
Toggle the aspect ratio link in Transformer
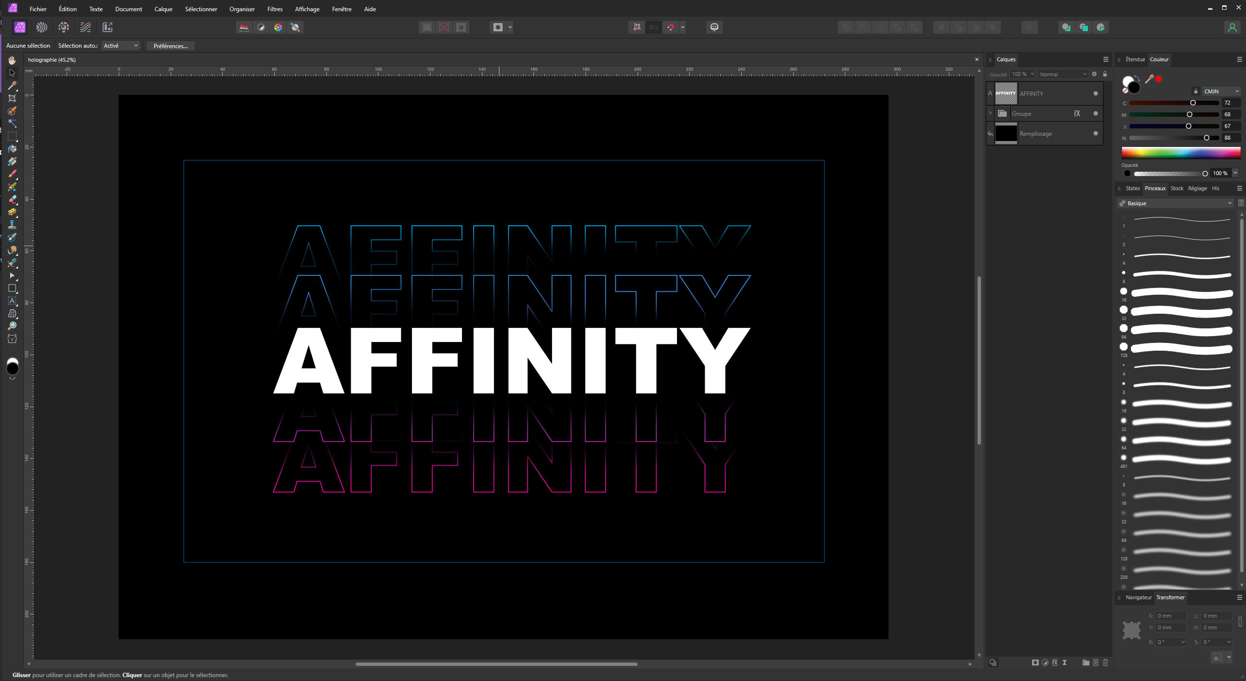[x=1240, y=622]
